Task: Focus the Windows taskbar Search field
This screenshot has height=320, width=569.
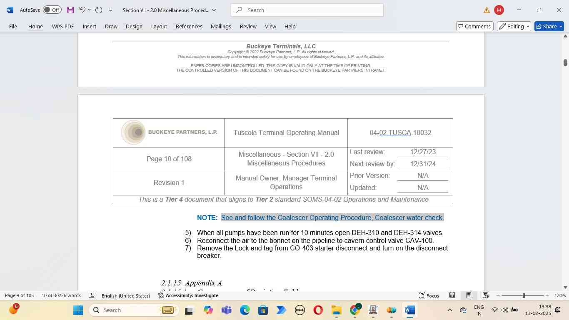Action: (135, 310)
